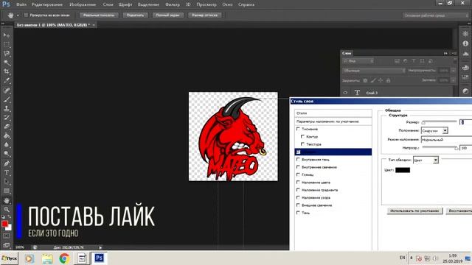Select the Clone Stamp tool

tap(7, 108)
